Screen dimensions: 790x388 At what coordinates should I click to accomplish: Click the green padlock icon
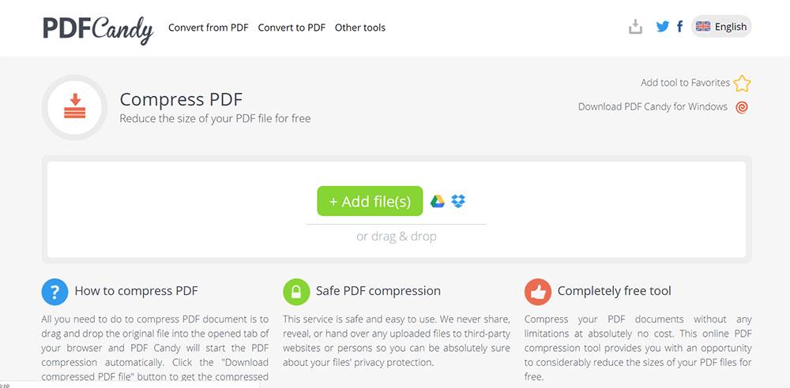pos(296,292)
